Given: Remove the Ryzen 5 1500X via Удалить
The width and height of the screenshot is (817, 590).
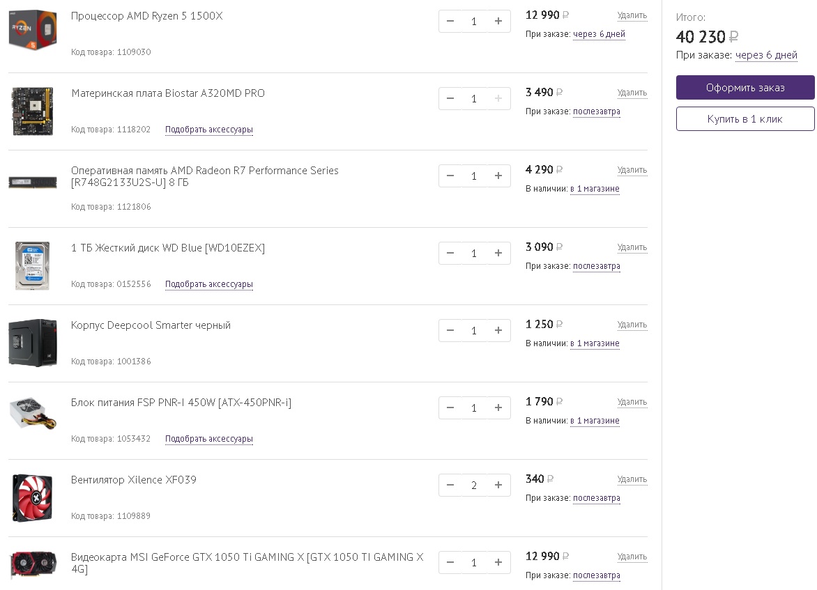Looking at the screenshot, I should click(632, 15).
